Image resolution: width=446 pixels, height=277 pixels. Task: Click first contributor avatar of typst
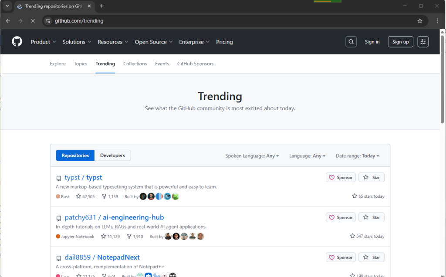pyautogui.click(x=143, y=196)
